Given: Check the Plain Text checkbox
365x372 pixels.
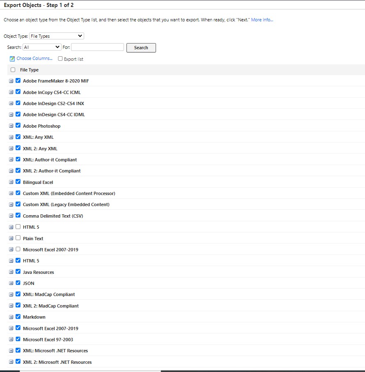Looking at the screenshot, I should point(18,238).
